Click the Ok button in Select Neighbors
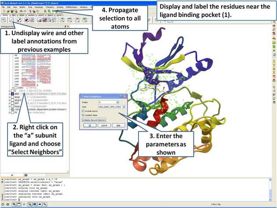 pos(89,125)
